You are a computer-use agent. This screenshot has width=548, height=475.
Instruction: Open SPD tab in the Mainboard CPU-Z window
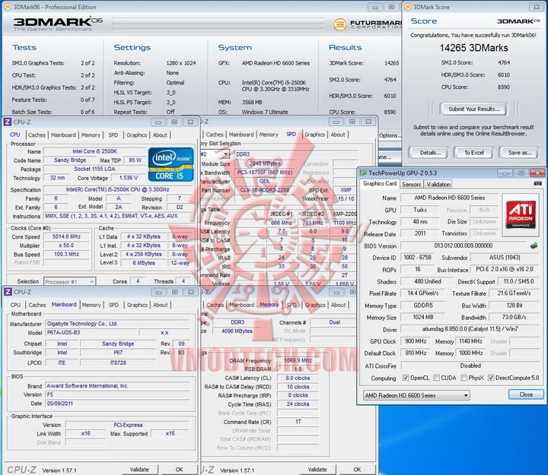click(113, 305)
